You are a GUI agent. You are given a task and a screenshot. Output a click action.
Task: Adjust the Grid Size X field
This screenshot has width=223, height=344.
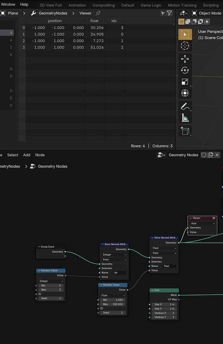(x=164, y=304)
